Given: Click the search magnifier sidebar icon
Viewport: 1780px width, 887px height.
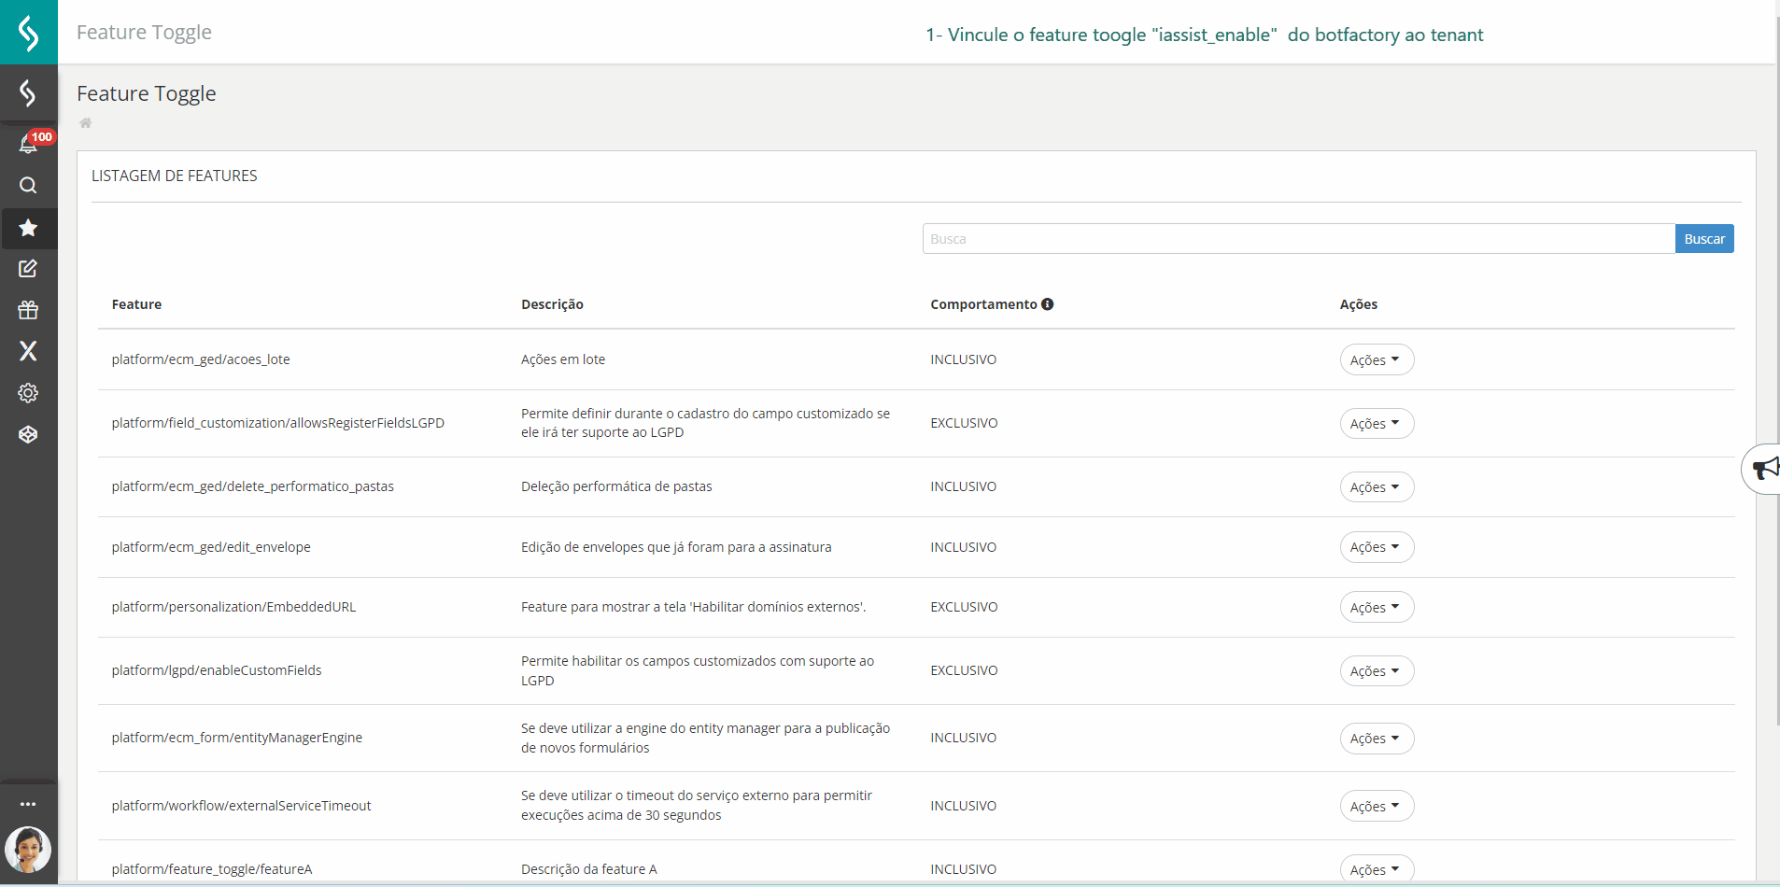Looking at the screenshot, I should (28, 186).
